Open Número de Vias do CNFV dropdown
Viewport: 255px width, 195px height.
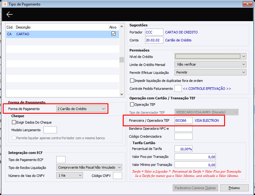(x=70, y=175)
